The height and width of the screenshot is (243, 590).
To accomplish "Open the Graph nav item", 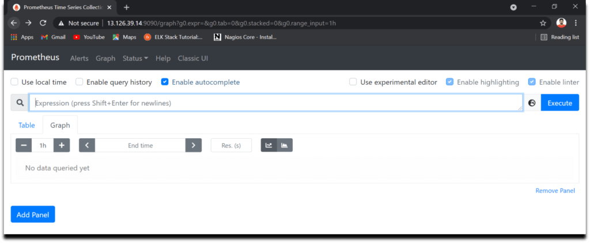I will point(105,58).
